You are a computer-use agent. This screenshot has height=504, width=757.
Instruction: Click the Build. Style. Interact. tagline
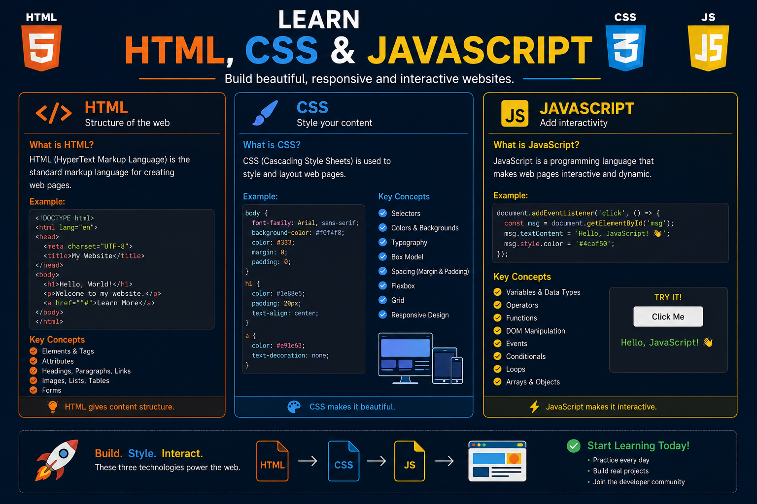[149, 453]
